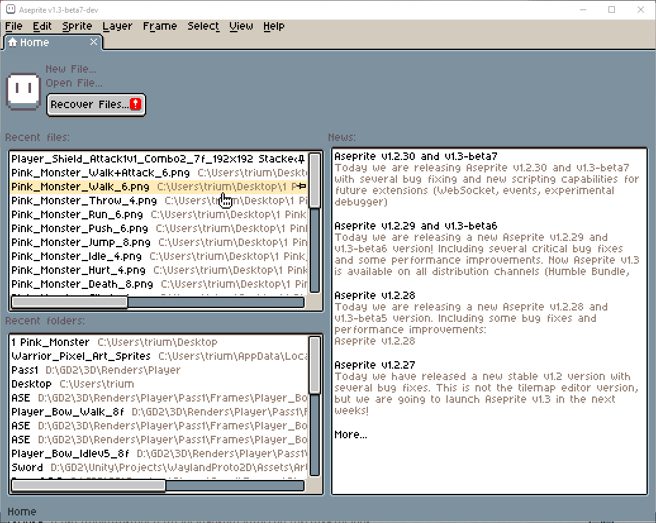656x523 pixels.
Task: Click the recent files horizontal scrollbar thumb
Action: [70, 302]
